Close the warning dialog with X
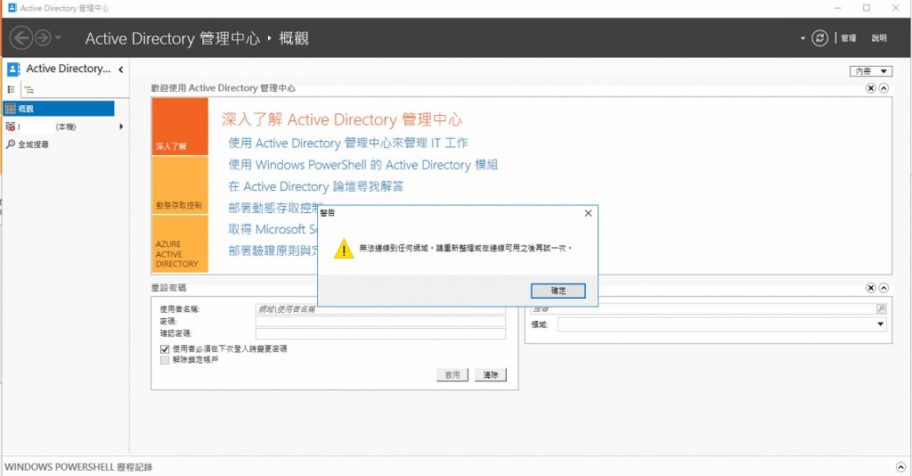The height and width of the screenshot is (476, 912). tap(588, 214)
